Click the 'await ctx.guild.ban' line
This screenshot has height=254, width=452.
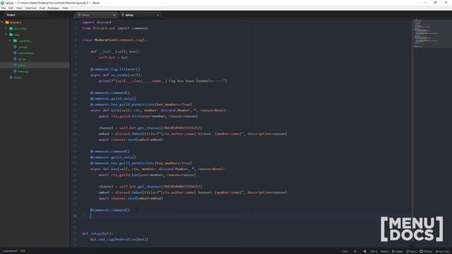tap(147, 175)
